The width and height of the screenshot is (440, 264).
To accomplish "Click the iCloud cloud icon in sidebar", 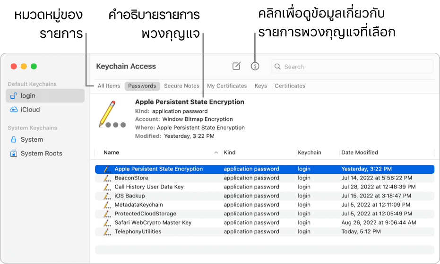I will [14, 110].
